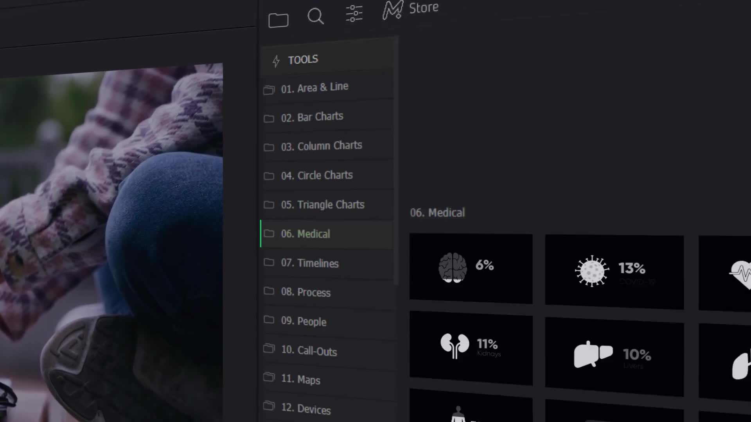Click the Tools lightning bolt icon
751x422 pixels.
(x=277, y=59)
